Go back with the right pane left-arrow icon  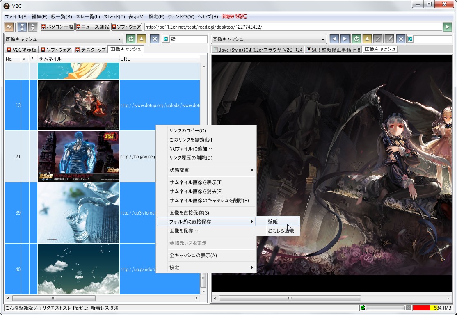334,39
